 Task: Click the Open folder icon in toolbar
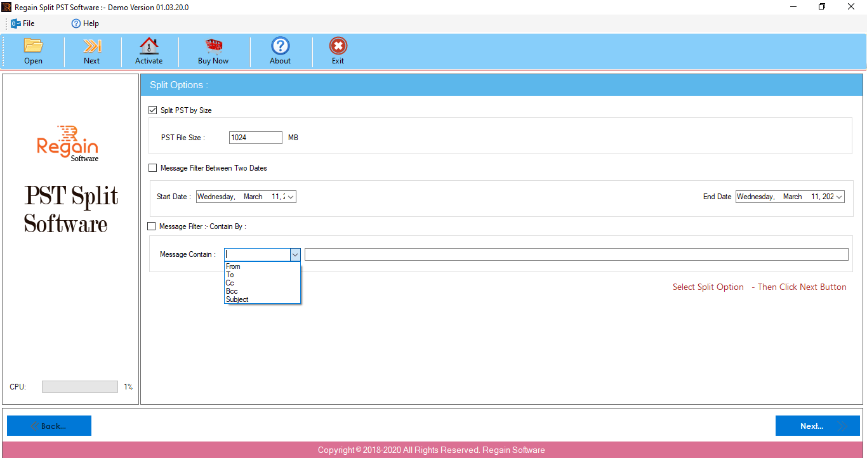tap(33, 46)
